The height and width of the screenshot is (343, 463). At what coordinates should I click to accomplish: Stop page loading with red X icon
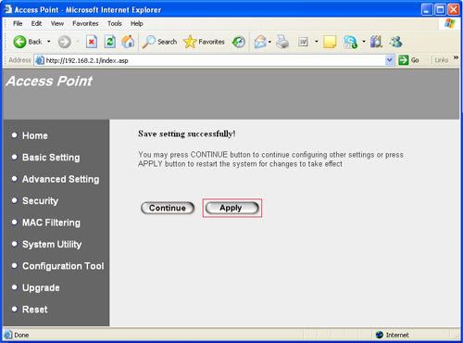click(x=92, y=42)
